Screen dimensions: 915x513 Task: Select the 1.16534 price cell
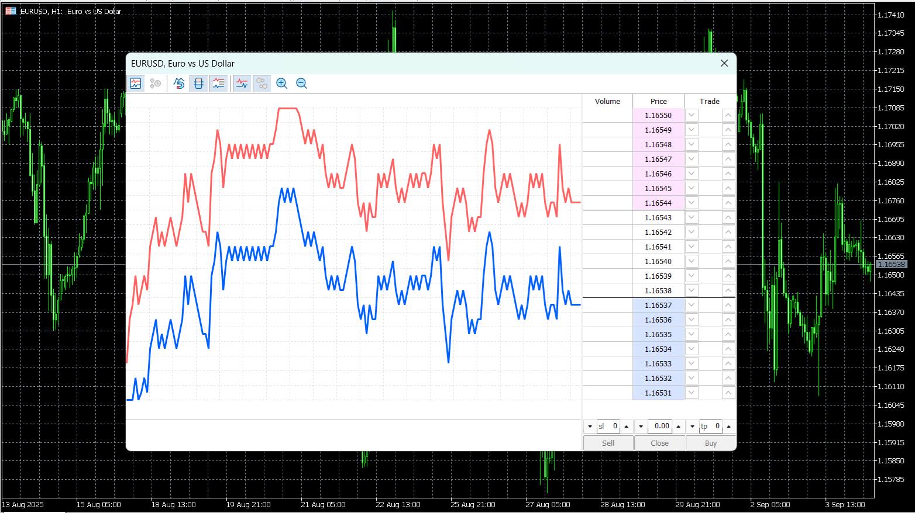(658, 349)
